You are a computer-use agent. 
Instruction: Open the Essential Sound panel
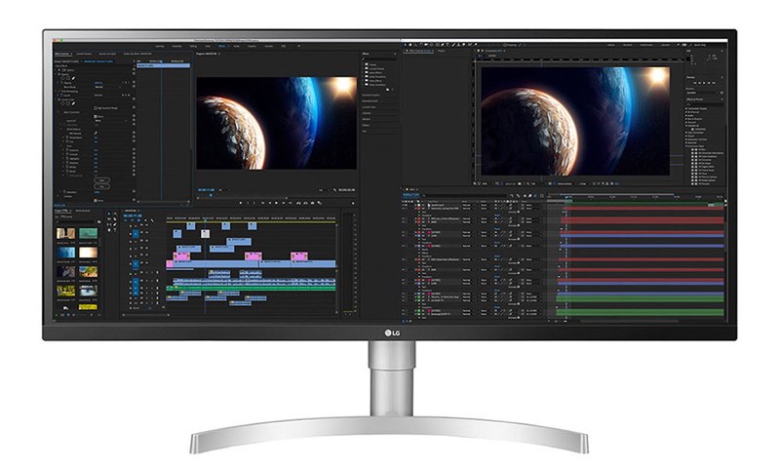(370, 101)
